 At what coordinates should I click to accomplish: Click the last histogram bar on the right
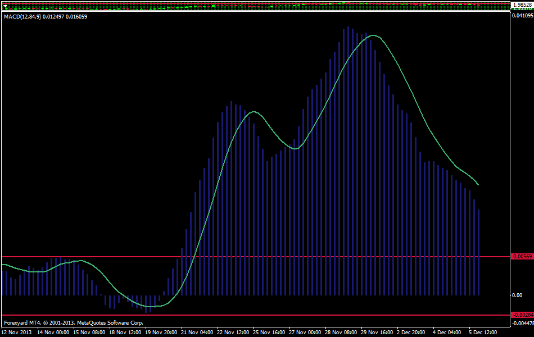(478, 253)
